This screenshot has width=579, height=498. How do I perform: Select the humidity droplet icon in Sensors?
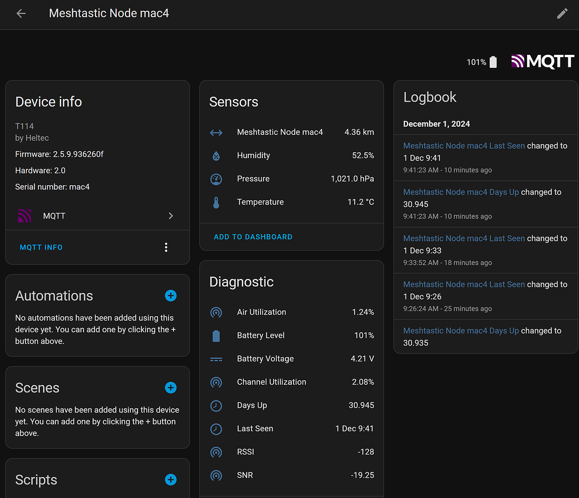(x=217, y=155)
